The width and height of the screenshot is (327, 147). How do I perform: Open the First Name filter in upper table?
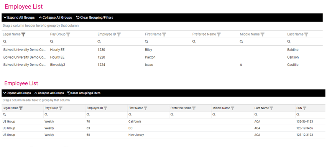click(x=164, y=34)
